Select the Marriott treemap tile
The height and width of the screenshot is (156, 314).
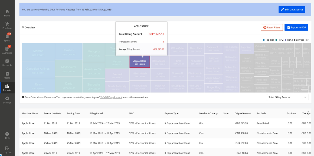point(38,52)
